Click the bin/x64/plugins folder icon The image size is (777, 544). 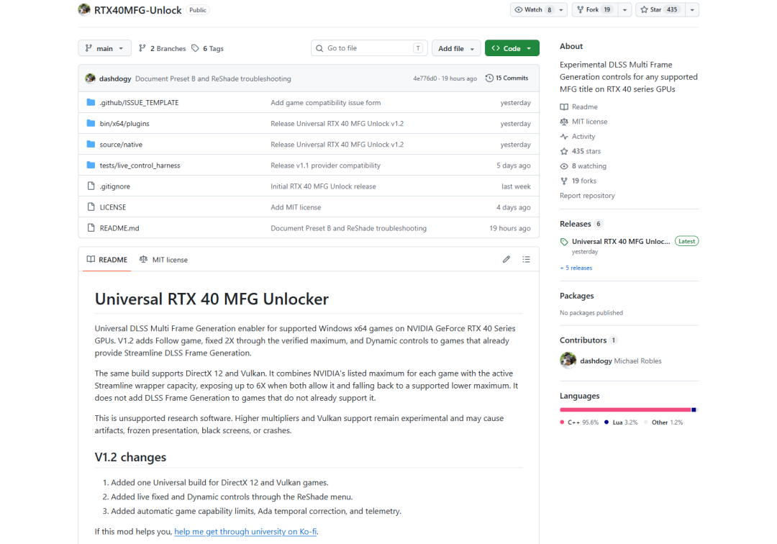(91, 123)
